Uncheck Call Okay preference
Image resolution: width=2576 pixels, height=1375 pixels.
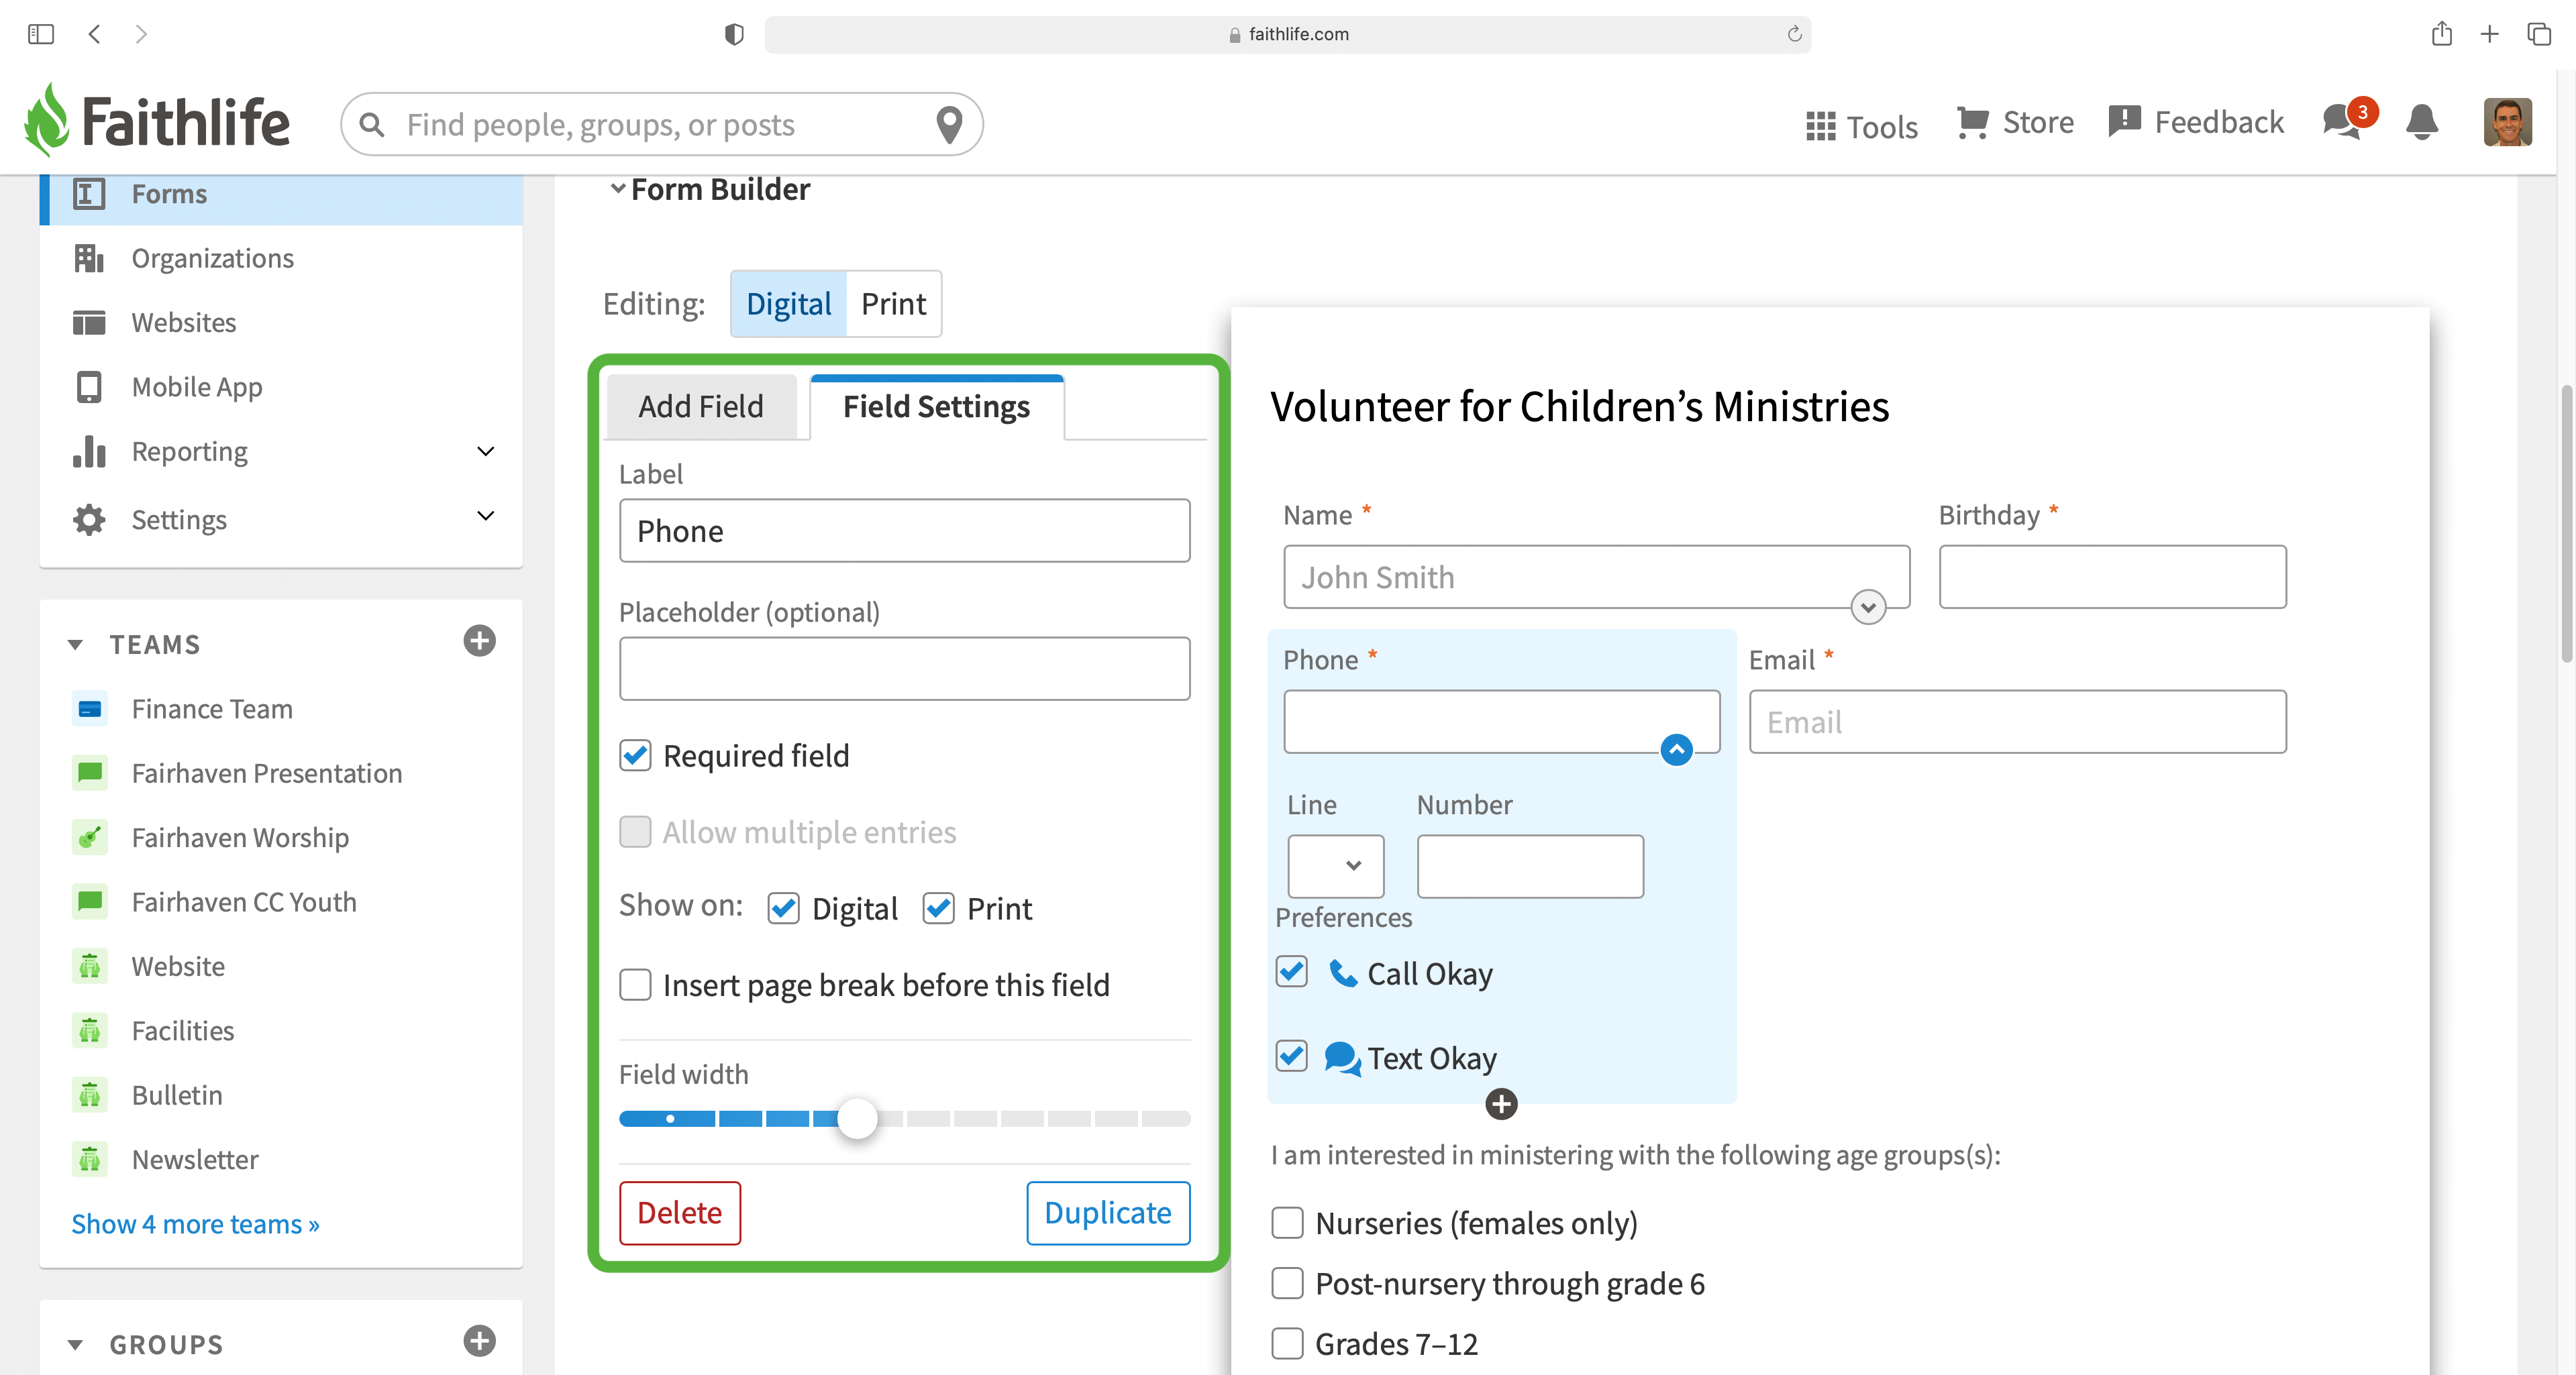tap(1291, 971)
